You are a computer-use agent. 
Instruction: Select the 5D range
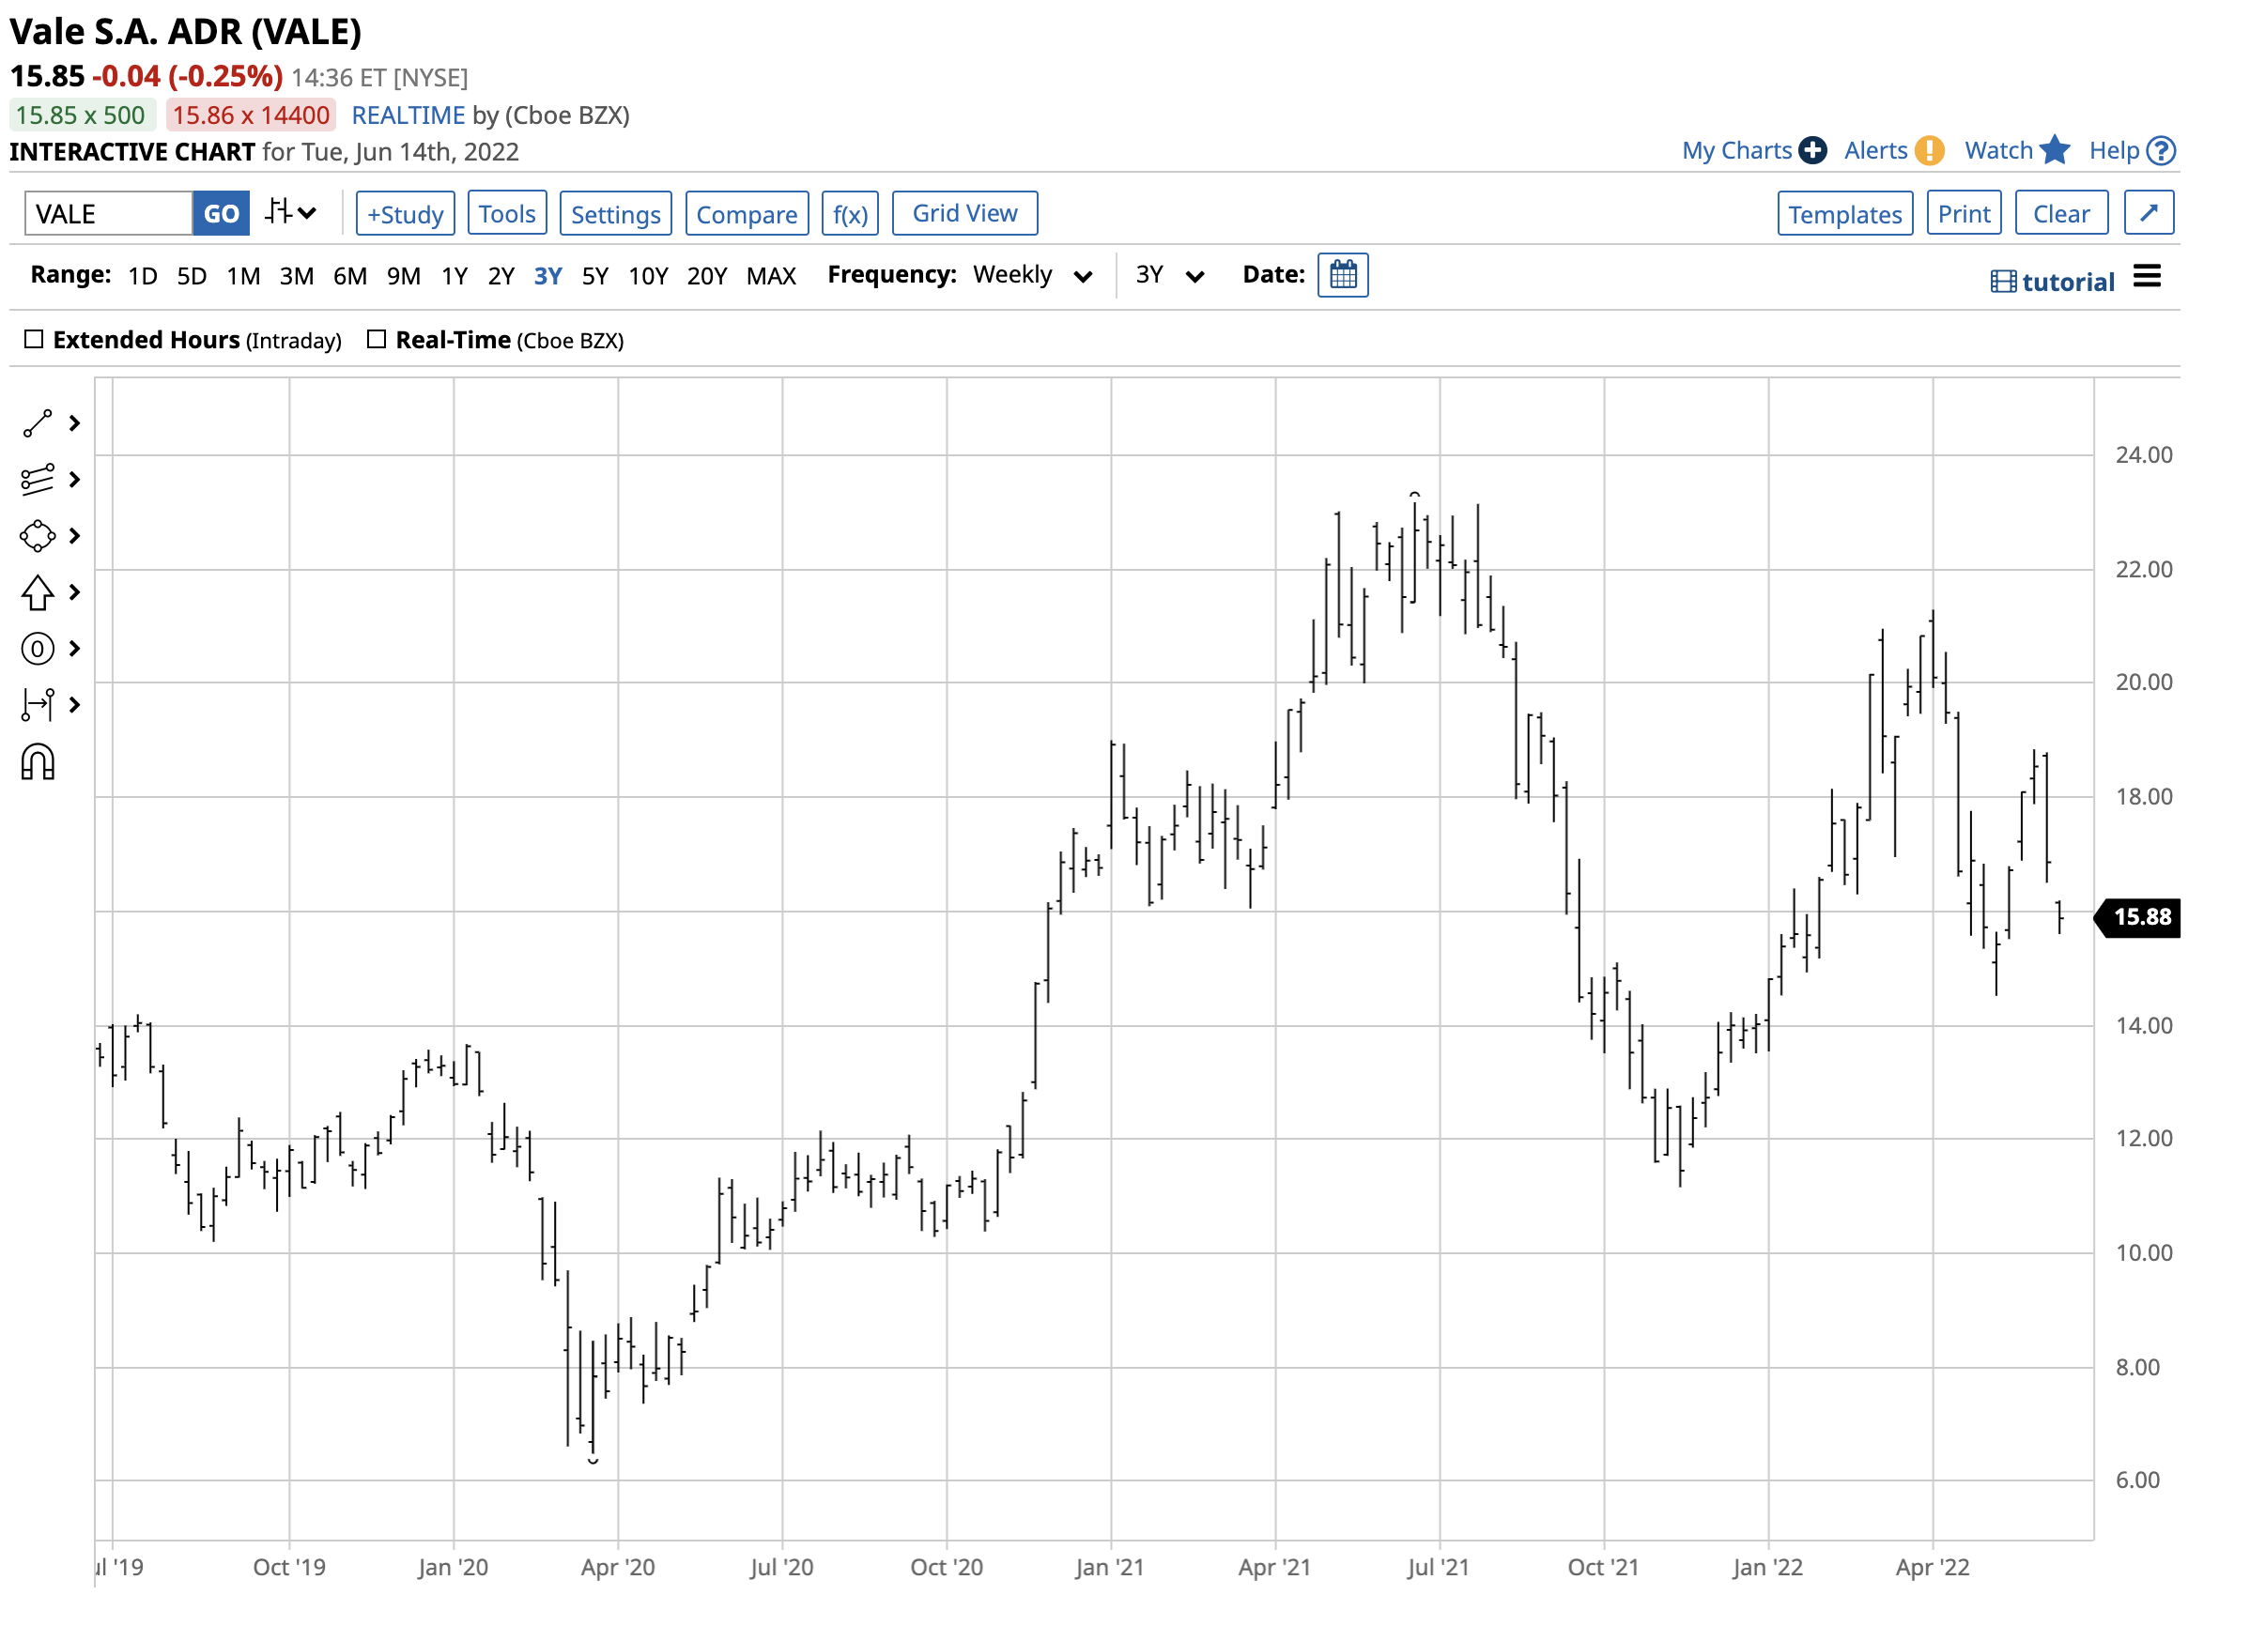click(192, 276)
